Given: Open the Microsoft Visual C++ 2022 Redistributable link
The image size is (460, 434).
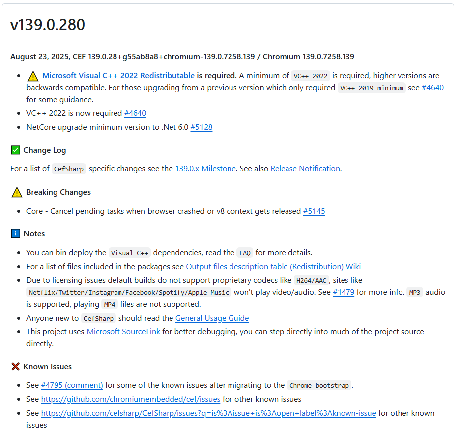Looking at the screenshot, I should 118,76.
